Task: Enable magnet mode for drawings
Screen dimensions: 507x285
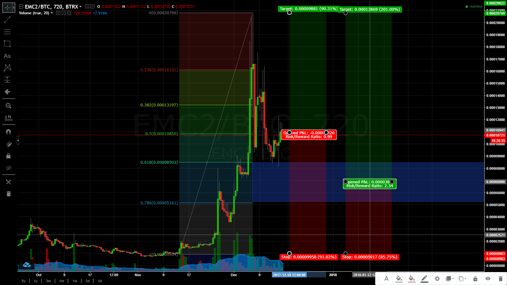Action: click(9, 132)
